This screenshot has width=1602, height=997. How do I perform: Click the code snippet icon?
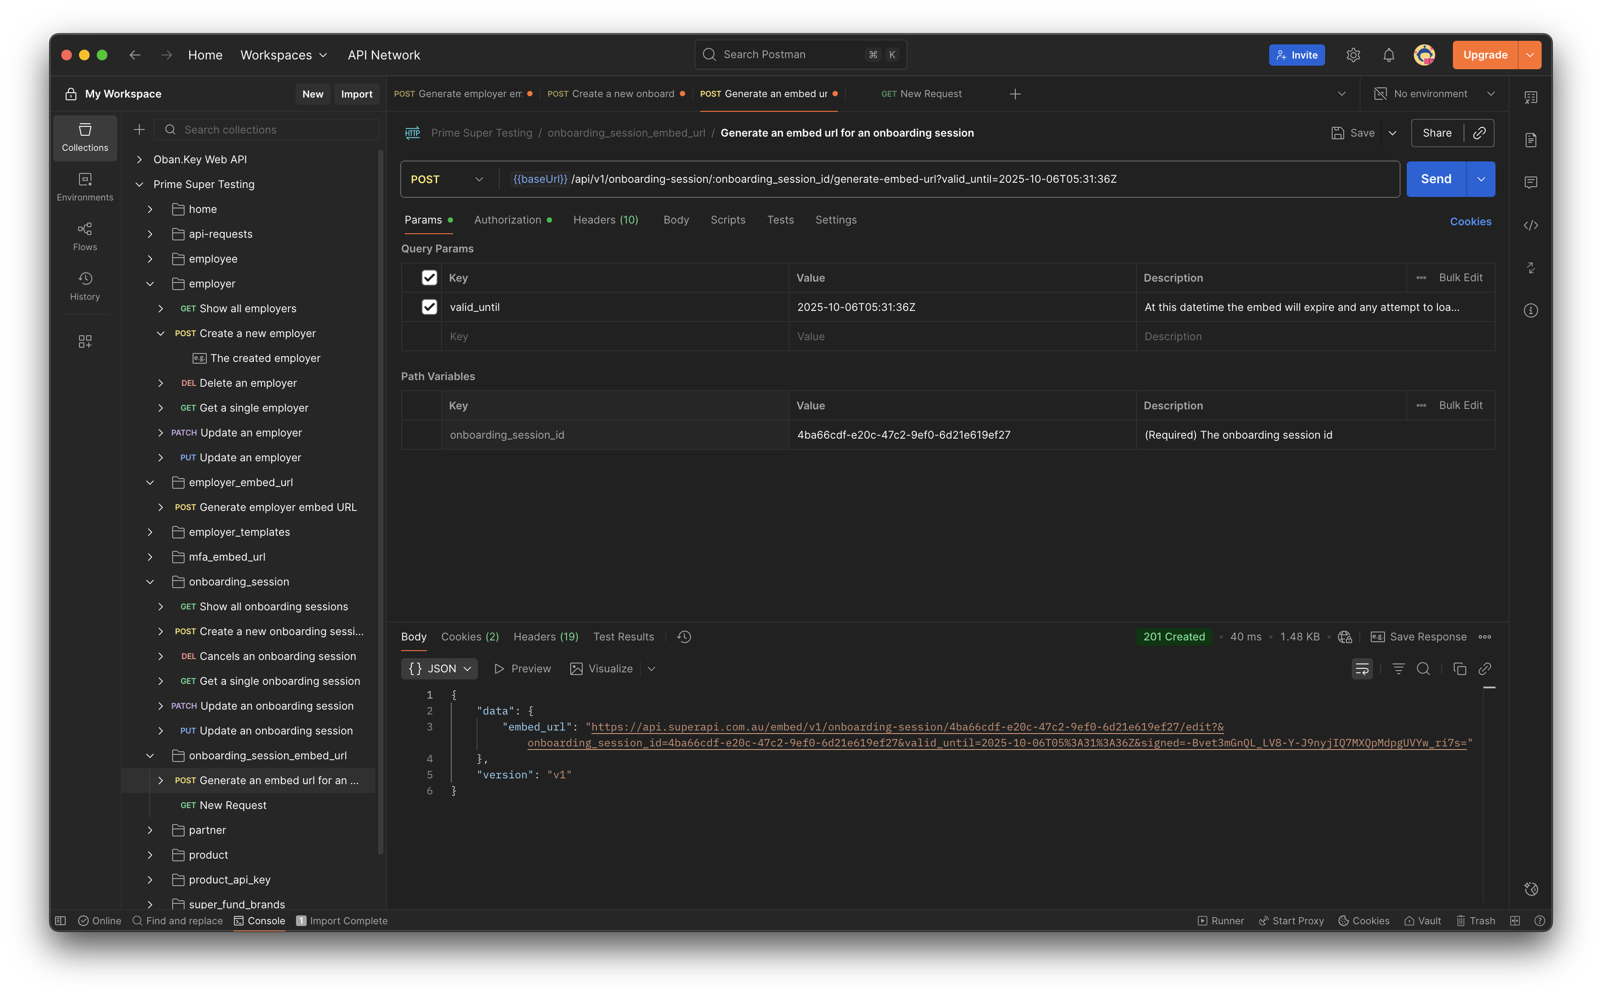pos(1530,225)
